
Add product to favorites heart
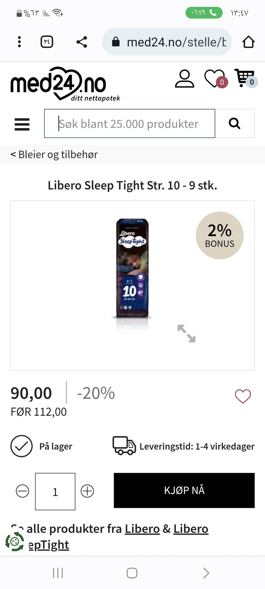(243, 396)
